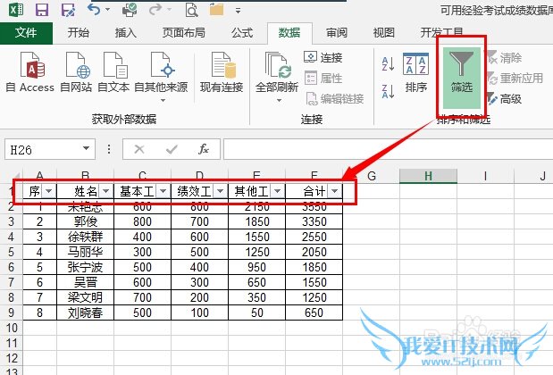
Task: Select column G header
Action: 372,176
